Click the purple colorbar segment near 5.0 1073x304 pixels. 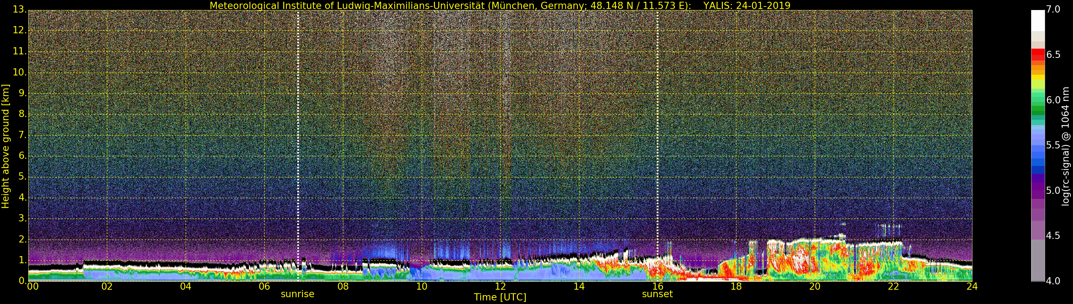1038,191
